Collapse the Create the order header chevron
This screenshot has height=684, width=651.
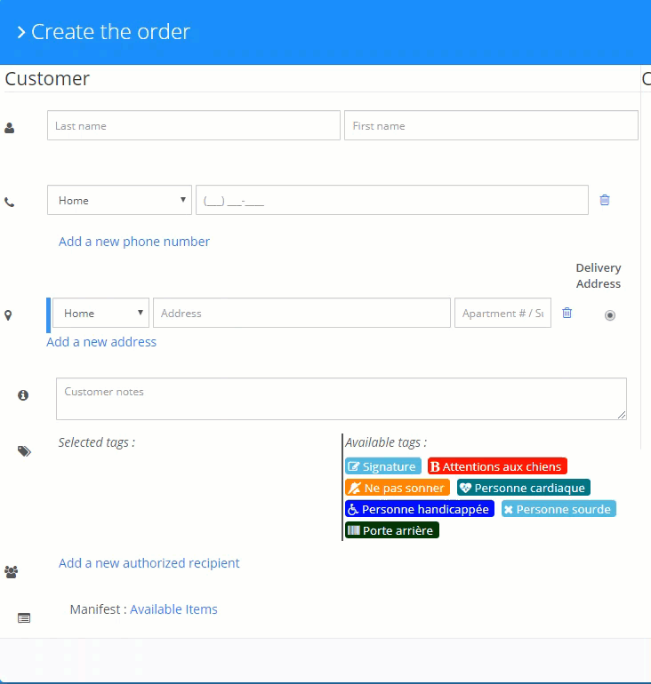tap(21, 32)
